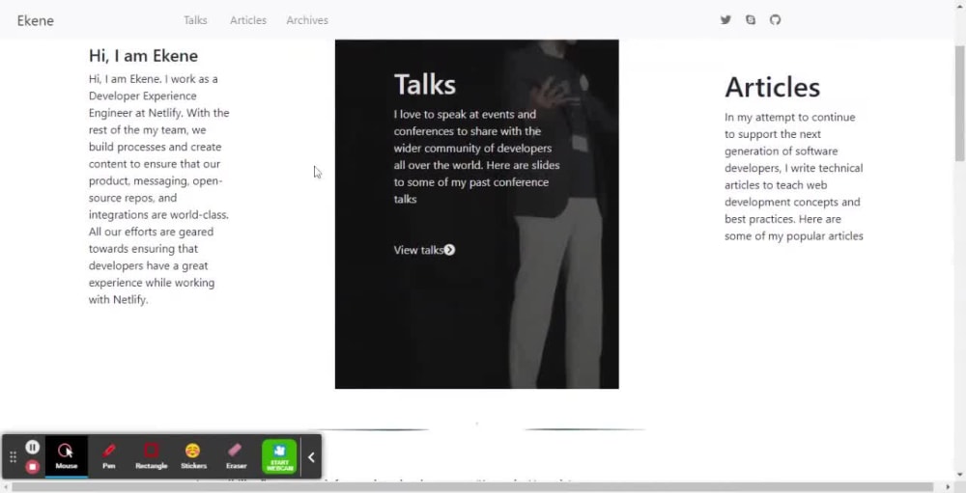This screenshot has height=493, width=966.
Task: Open the GitHub icon in header
Action: (775, 19)
